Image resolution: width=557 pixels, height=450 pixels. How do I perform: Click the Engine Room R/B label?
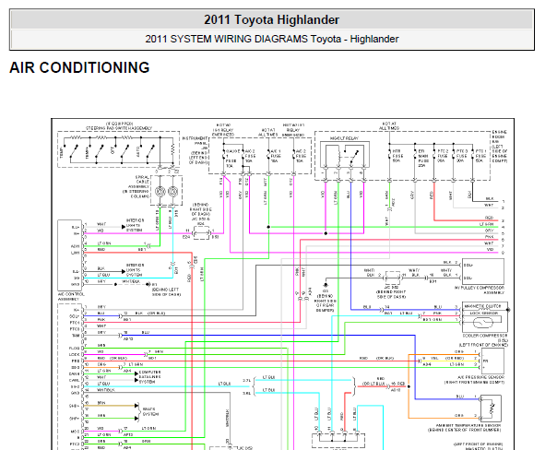(x=500, y=147)
